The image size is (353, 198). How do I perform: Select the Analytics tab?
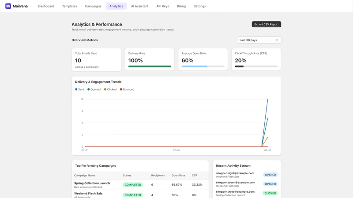pyautogui.click(x=116, y=6)
